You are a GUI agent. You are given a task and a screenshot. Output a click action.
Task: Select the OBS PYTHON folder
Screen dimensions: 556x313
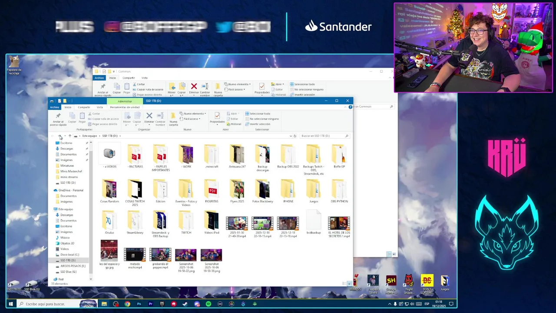coord(339,191)
